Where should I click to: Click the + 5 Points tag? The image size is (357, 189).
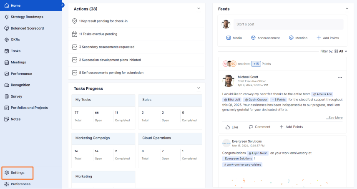(x=279, y=100)
